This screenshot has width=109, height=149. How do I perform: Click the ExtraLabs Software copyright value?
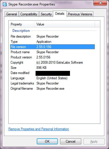(x=60, y=62)
